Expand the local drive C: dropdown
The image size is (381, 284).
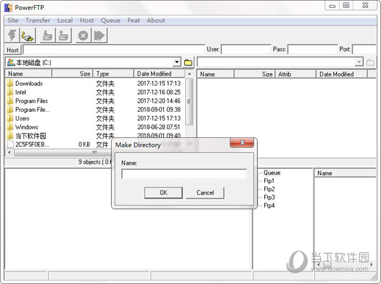click(177, 62)
